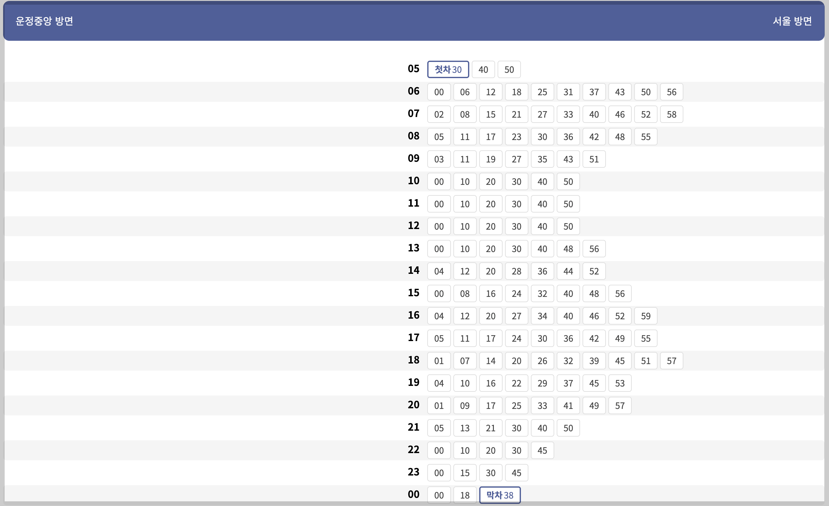Click the 57 minute box in the 20 row

tap(620, 406)
